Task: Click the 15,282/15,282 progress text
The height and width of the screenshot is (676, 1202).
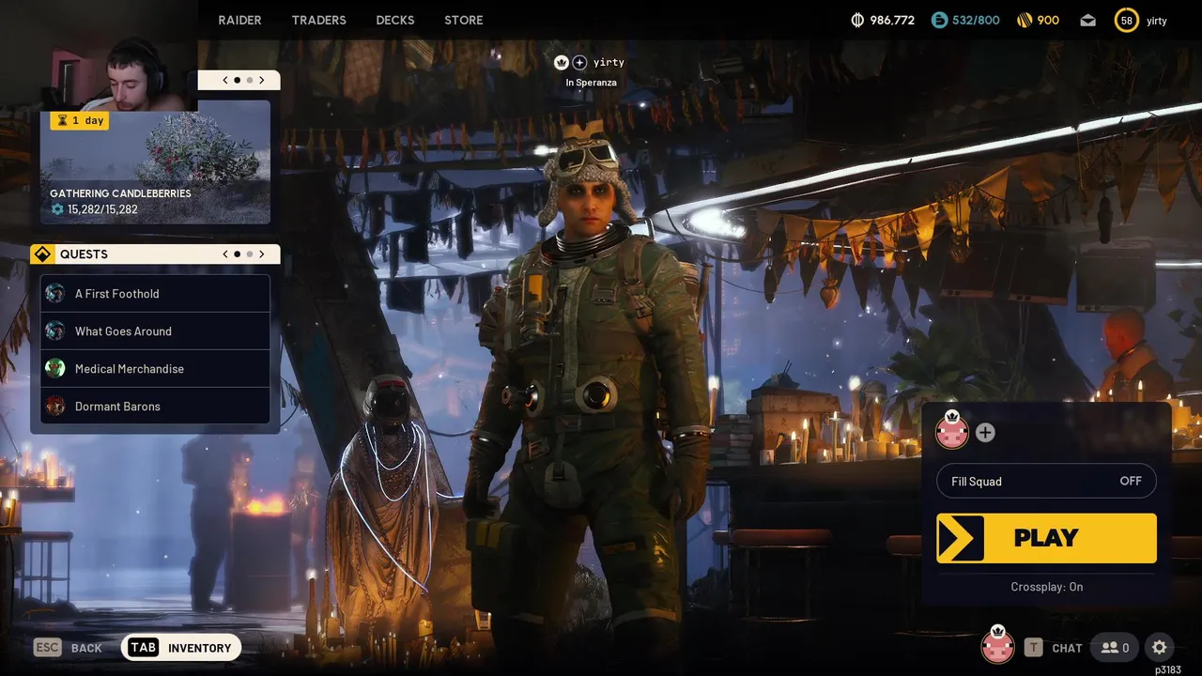Action: point(102,209)
